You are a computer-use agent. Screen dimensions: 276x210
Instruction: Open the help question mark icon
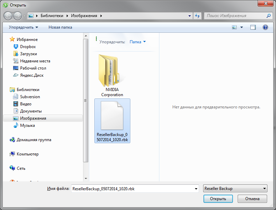point(265,27)
